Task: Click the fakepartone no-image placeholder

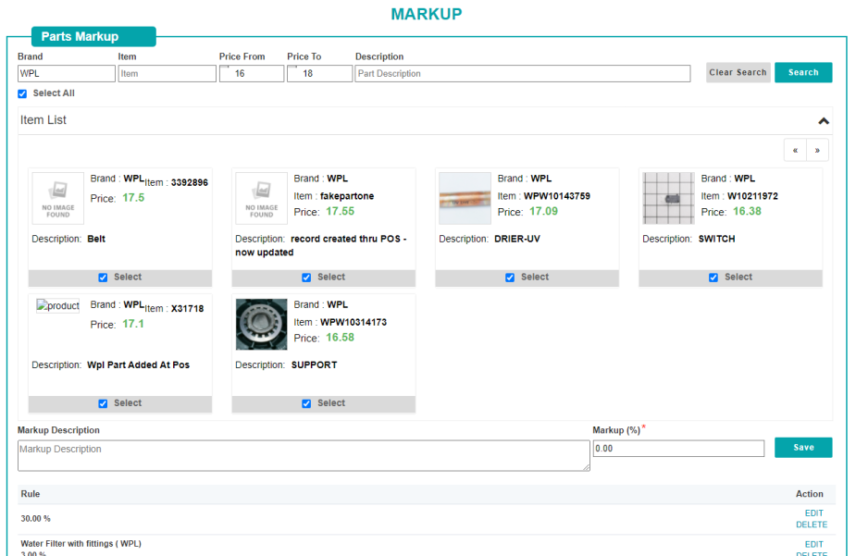Action: click(x=261, y=198)
